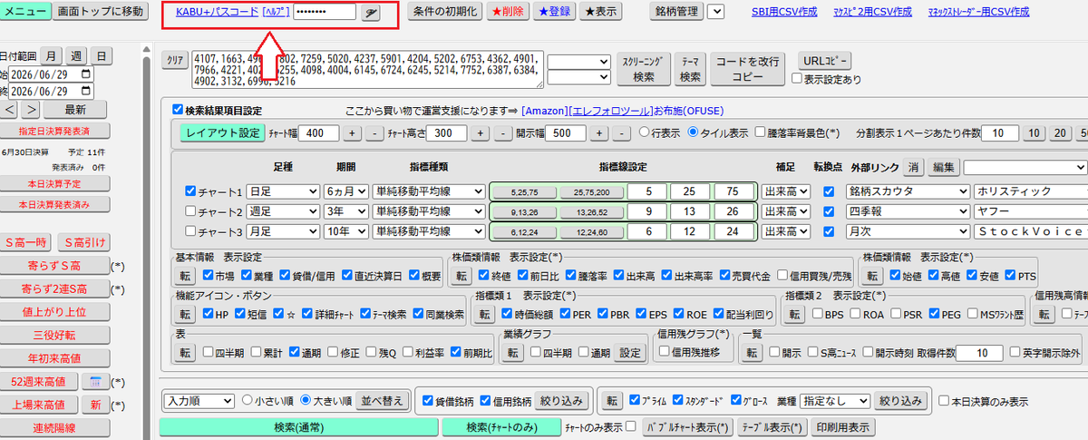Click 画面トップに移動 button

[100, 12]
